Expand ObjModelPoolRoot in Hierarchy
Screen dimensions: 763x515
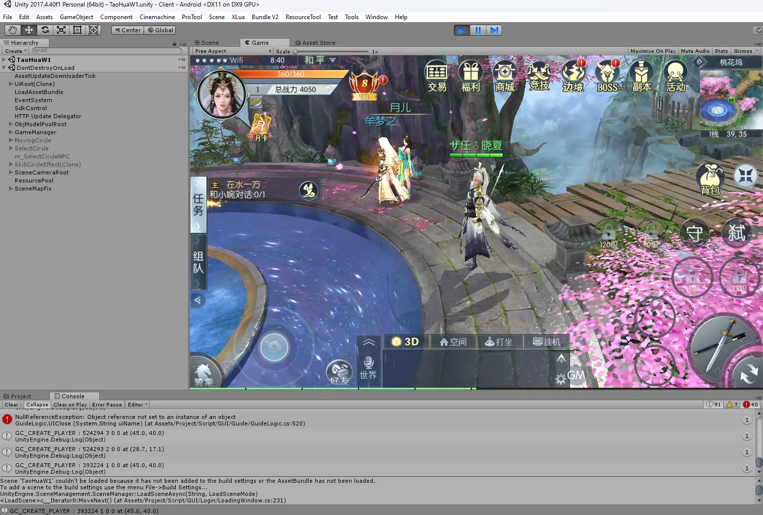pos(11,124)
